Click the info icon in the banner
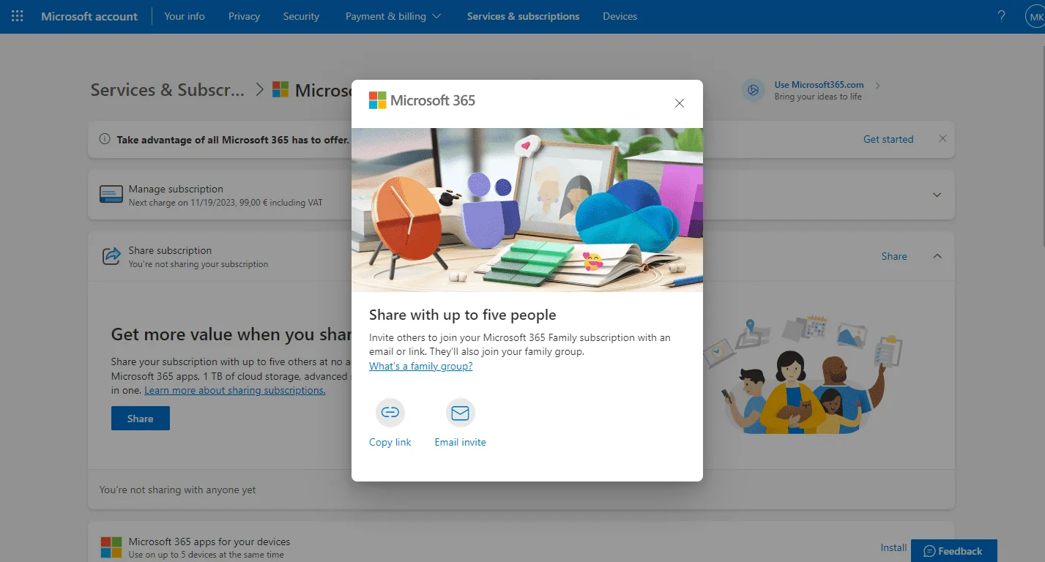Viewport: 1045px width, 562px height. (x=105, y=139)
